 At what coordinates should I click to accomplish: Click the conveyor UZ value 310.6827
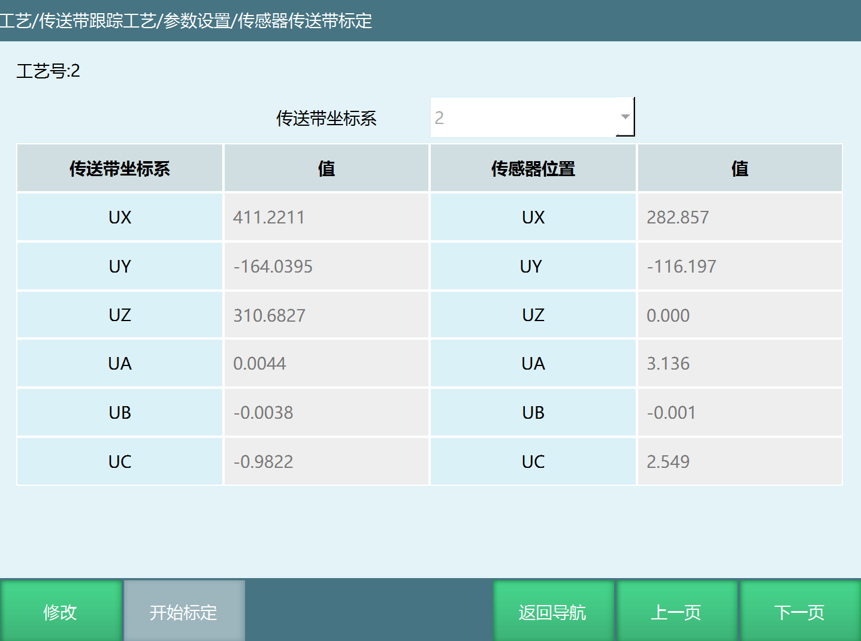tap(326, 315)
